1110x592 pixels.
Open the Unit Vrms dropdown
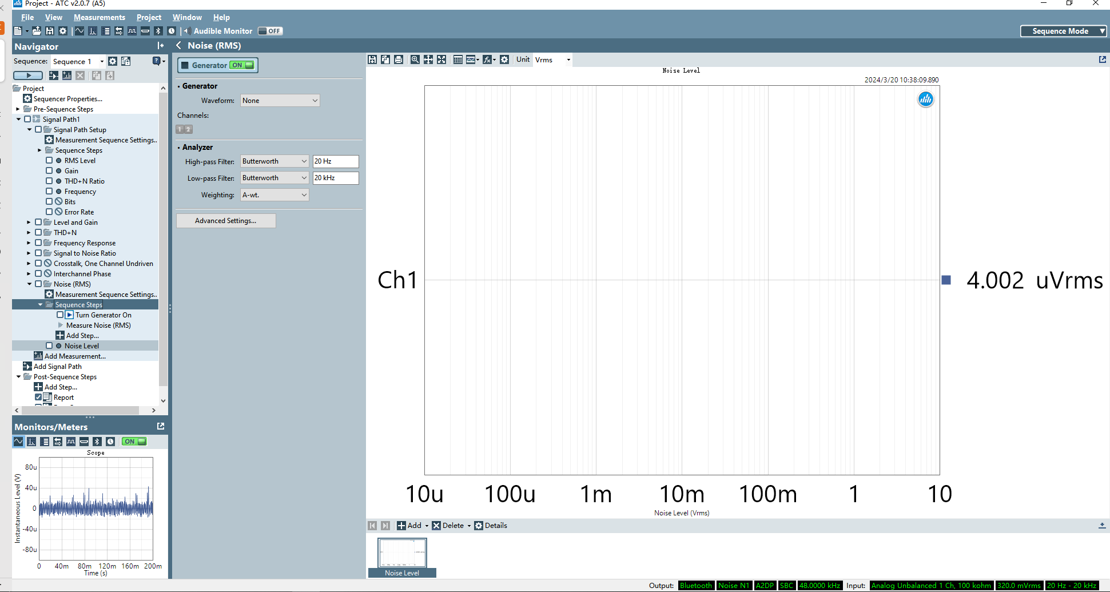click(552, 59)
